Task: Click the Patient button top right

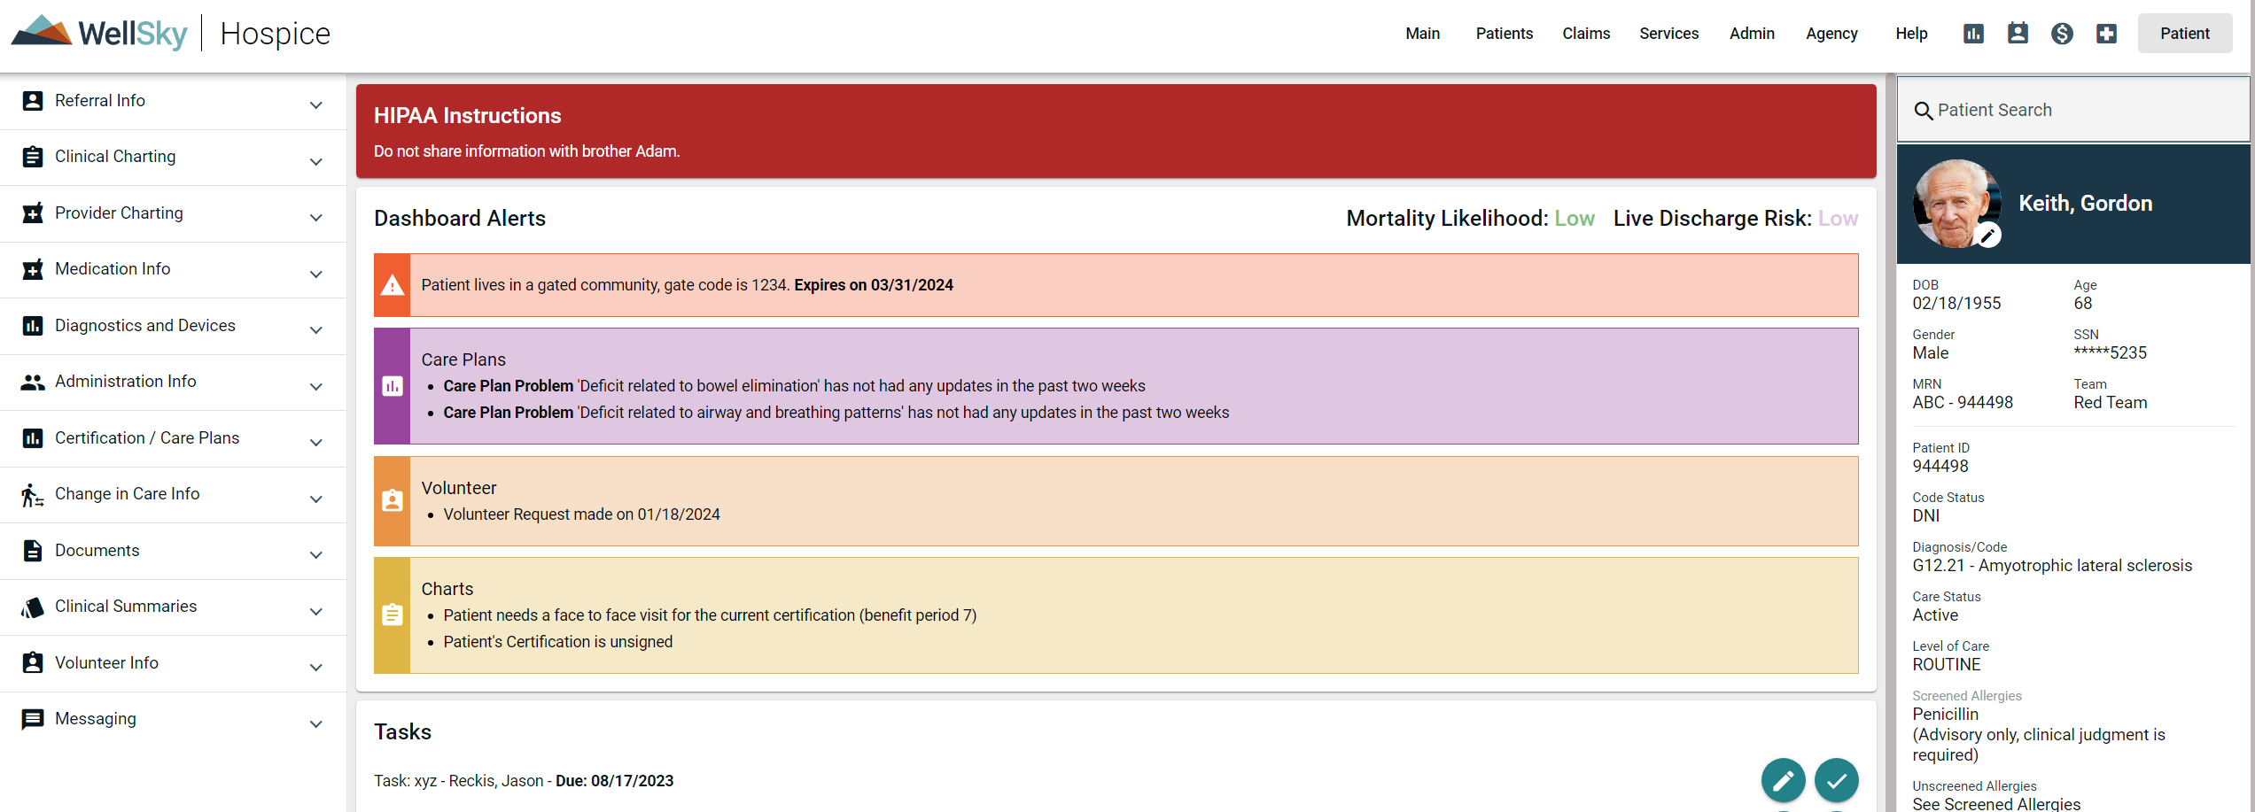Action: coord(2185,33)
